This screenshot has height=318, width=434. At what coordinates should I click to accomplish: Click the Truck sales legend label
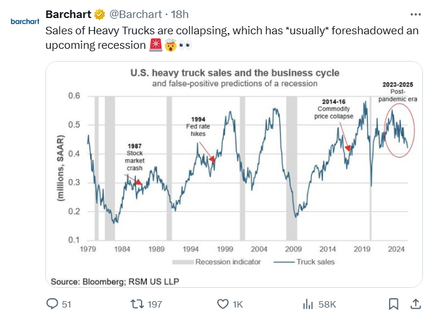click(x=315, y=262)
